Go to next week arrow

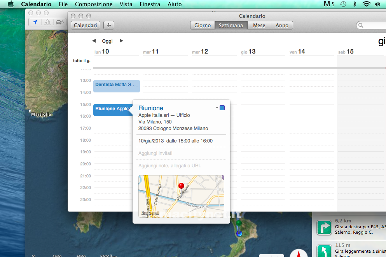121,41
